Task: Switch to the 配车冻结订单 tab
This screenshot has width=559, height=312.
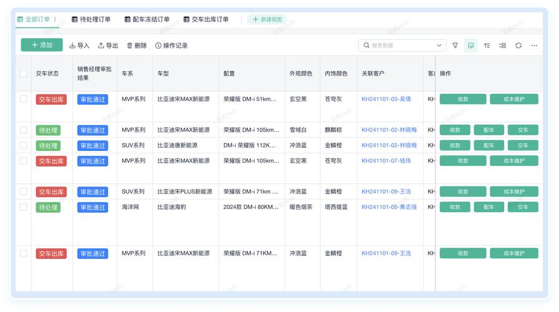Action: (x=147, y=19)
